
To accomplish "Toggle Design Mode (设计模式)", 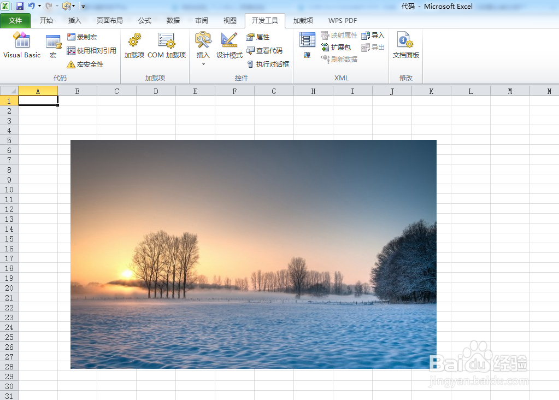I will 230,45.
